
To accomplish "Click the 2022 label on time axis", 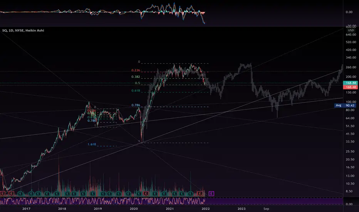I will coord(206,209).
